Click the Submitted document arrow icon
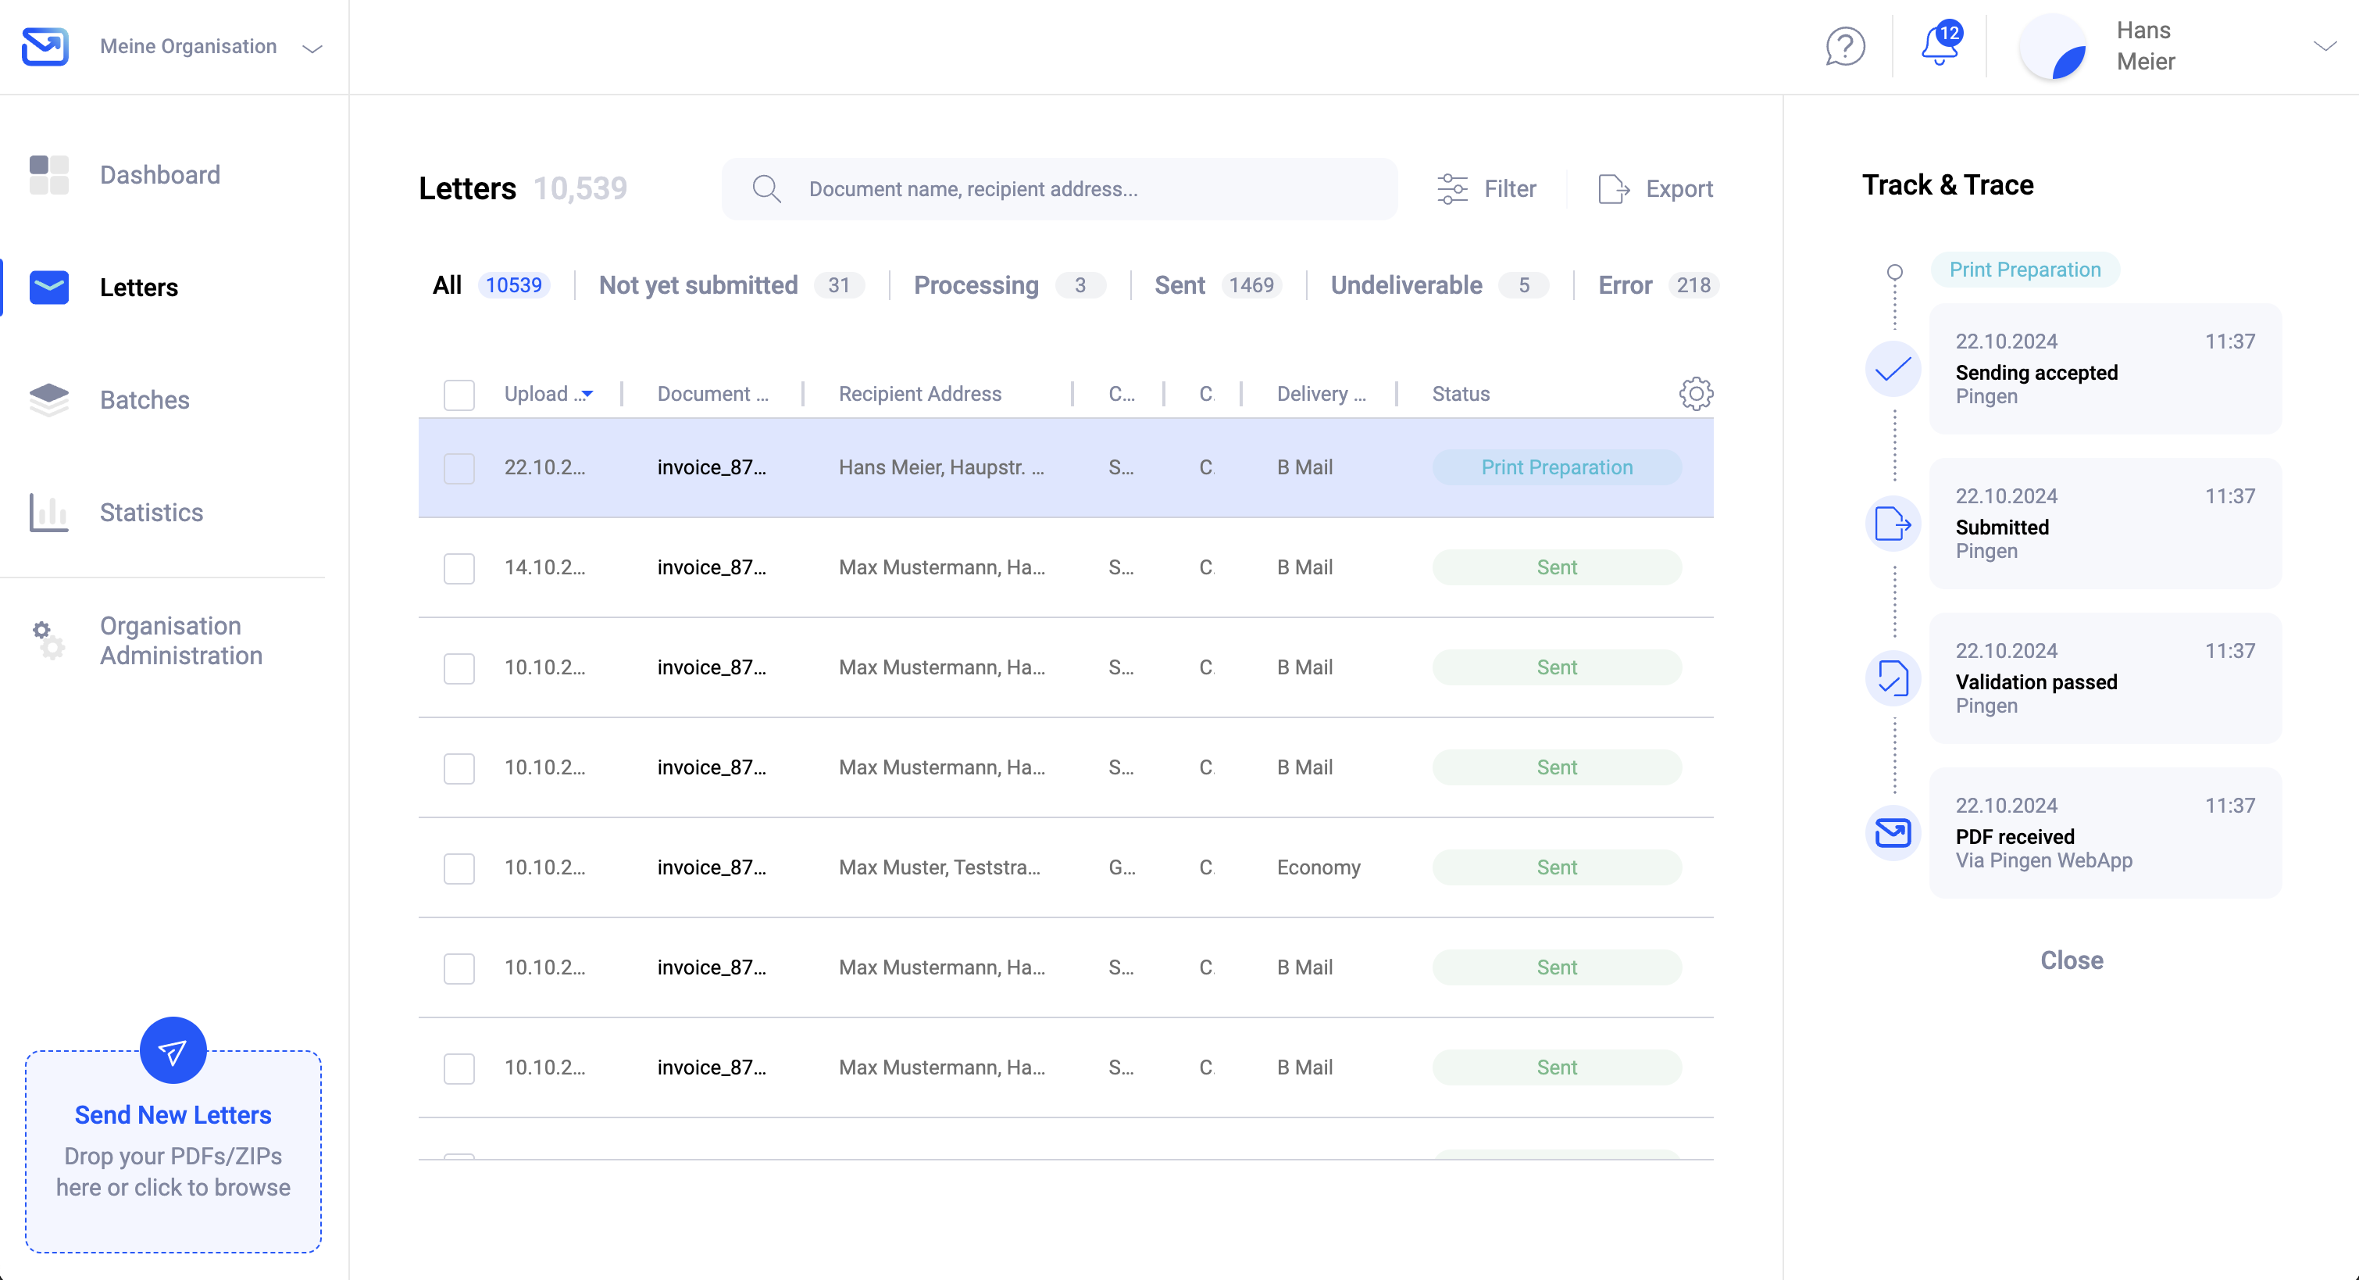2359x1280 pixels. 1893,524
